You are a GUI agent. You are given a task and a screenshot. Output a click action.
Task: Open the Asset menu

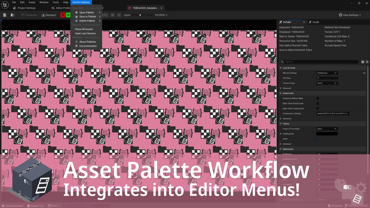pos(32,2)
